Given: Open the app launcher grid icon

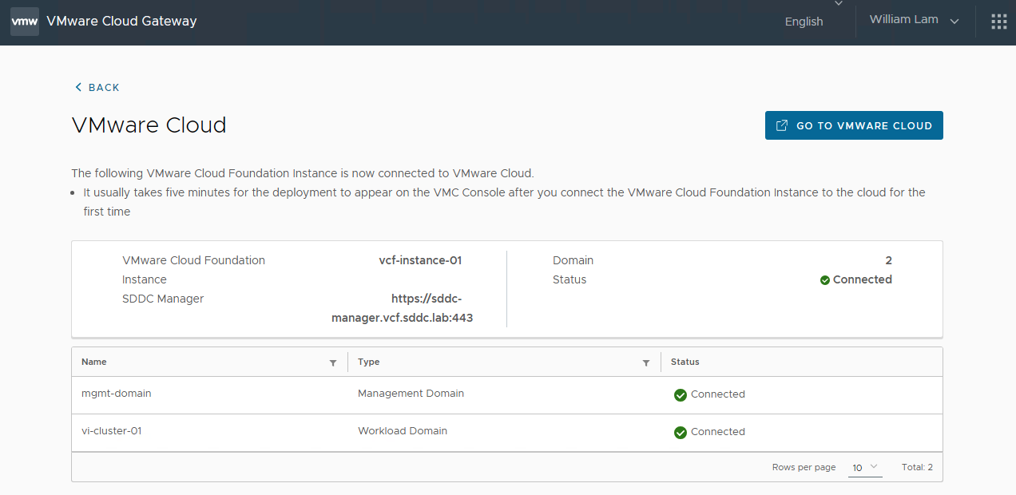Looking at the screenshot, I should 998,21.
